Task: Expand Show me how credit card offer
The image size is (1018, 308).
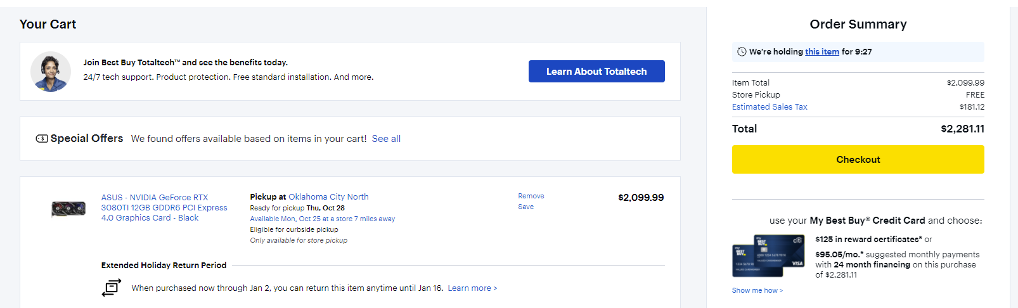Action: pos(757,290)
